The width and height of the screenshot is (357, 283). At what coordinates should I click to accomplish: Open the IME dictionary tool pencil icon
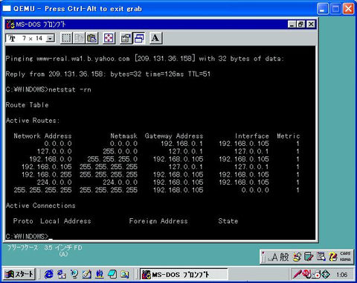[309, 257]
